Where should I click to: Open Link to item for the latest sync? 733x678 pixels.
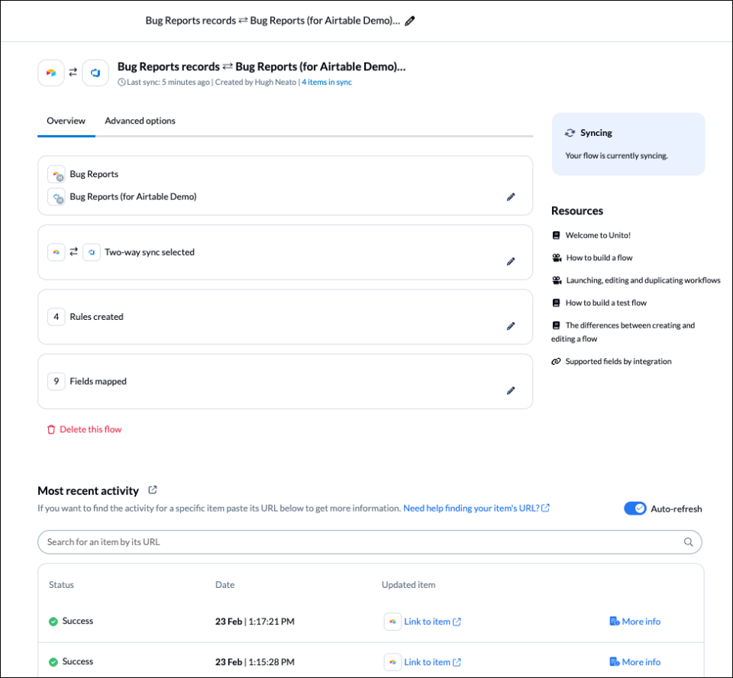coord(428,621)
